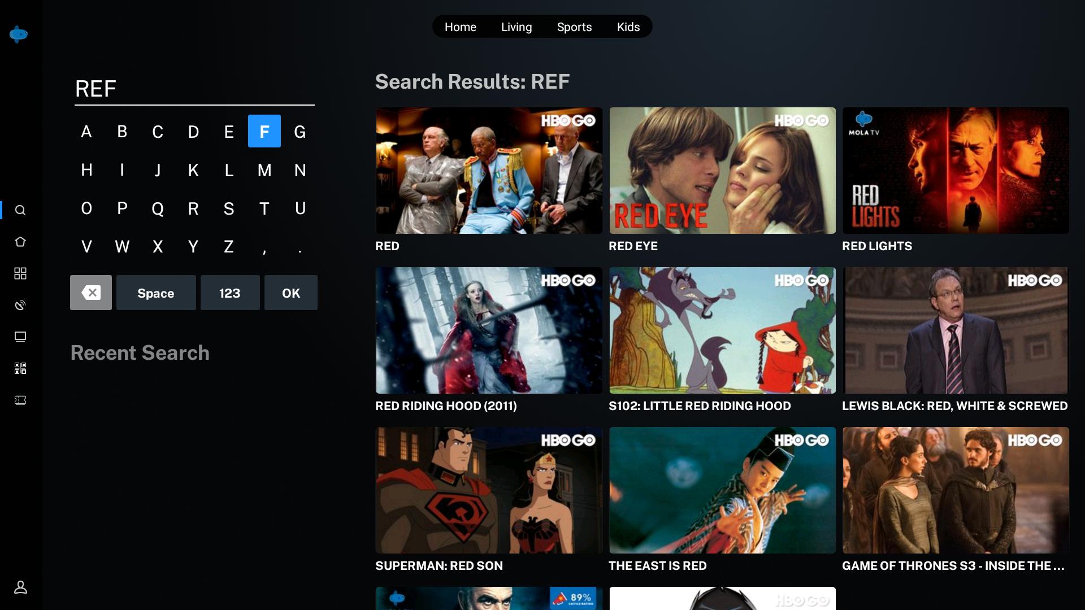This screenshot has height=610, width=1085.
Task: Select letter E on keyboard
Action: tap(229, 132)
